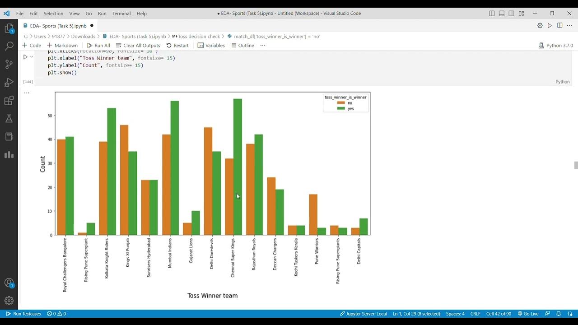578x325 pixels.
Task: Click the Run icon in editor title bar
Action: (x=550, y=26)
